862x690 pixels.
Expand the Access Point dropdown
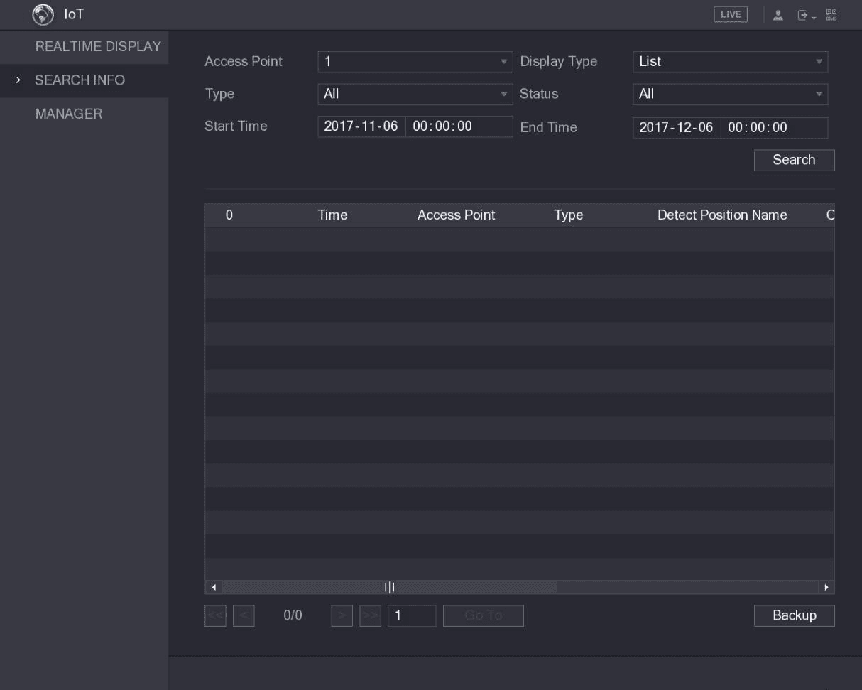click(415, 62)
